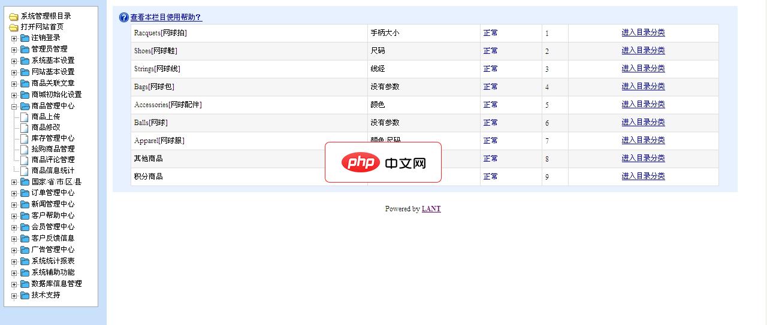The width and height of the screenshot is (767, 325).
Task: Expand the 广告管理中心 tree node
Action: (x=14, y=250)
